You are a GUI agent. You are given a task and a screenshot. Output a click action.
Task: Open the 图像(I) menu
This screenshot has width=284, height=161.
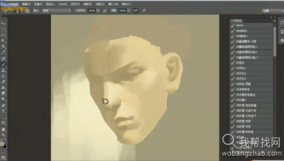[x=38, y=4]
